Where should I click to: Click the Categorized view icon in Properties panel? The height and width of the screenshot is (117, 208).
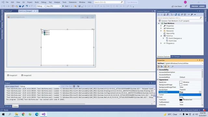pos(159,67)
